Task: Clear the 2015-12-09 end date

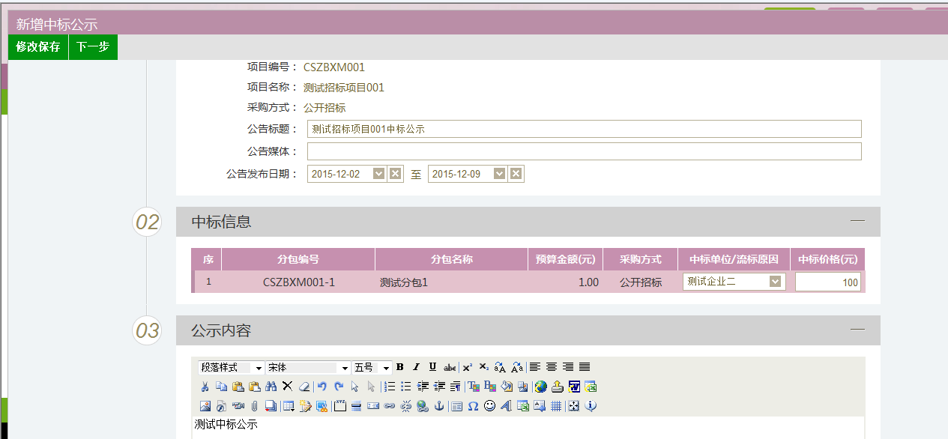Action: [516, 174]
